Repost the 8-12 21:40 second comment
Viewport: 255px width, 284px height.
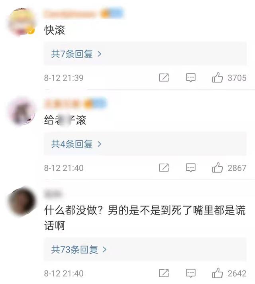(164, 168)
